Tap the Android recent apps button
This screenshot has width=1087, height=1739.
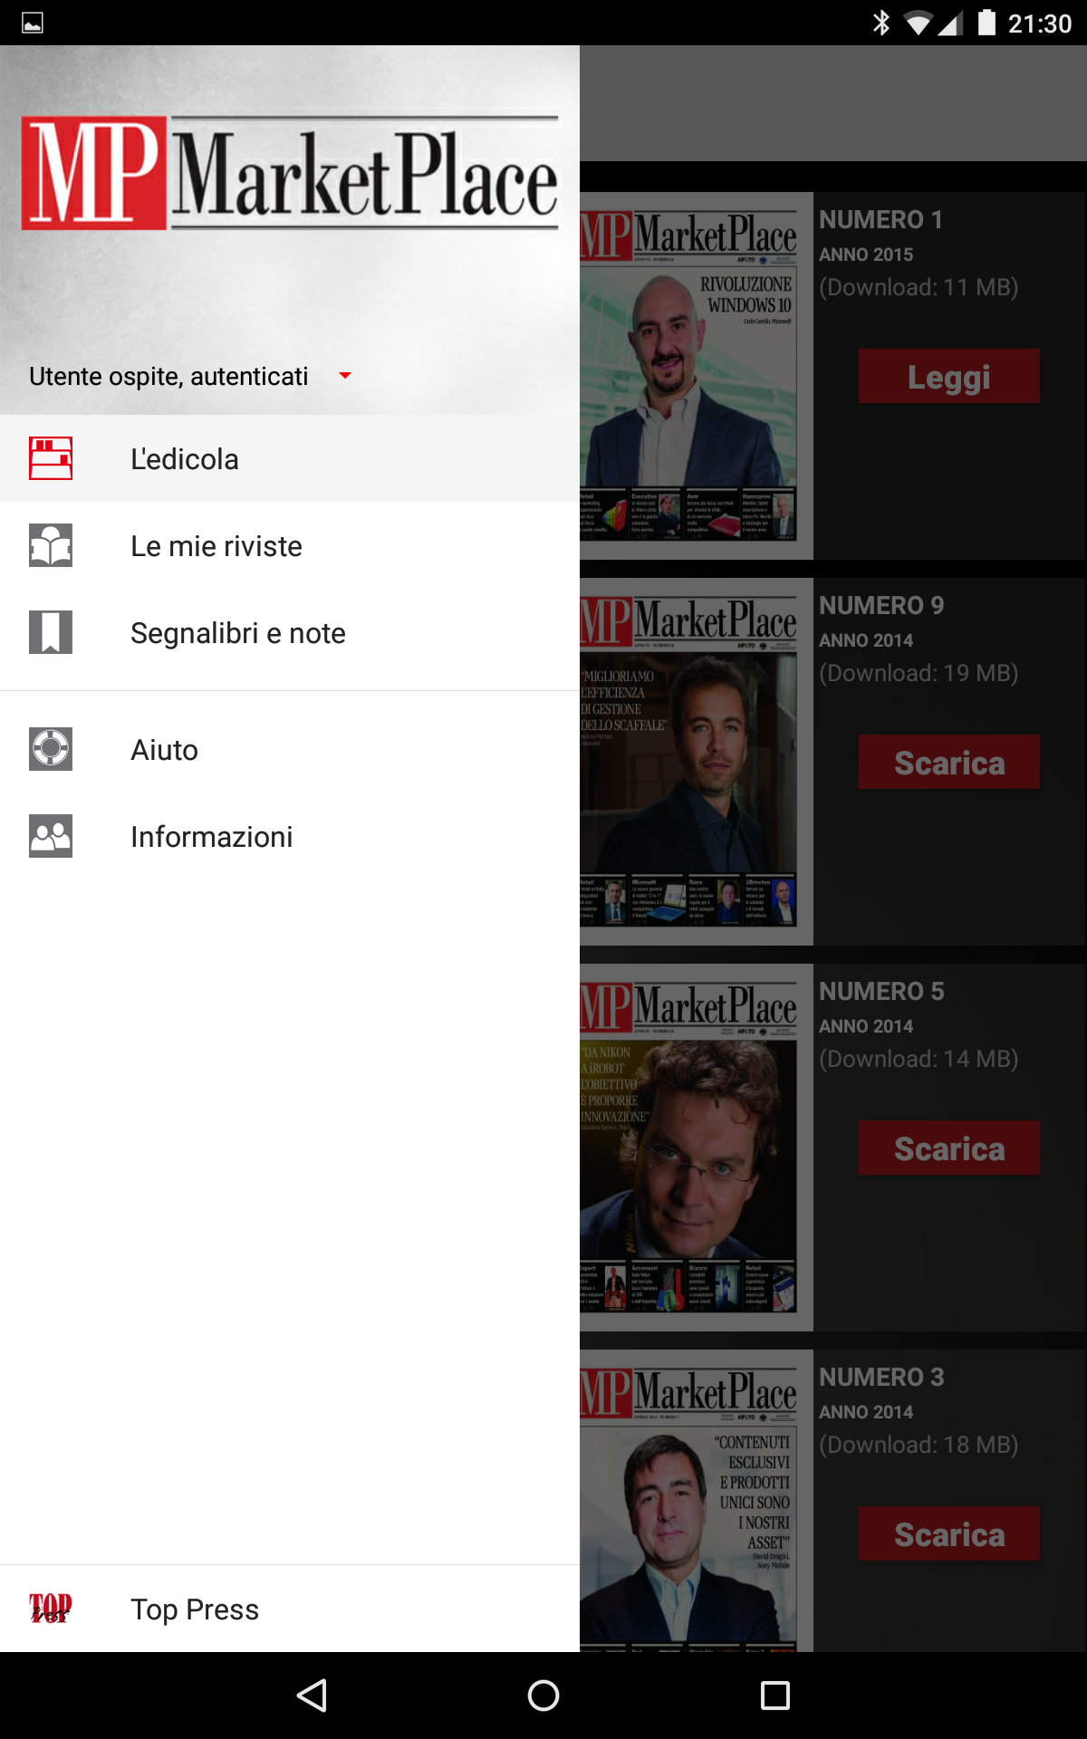click(x=775, y=1696)
